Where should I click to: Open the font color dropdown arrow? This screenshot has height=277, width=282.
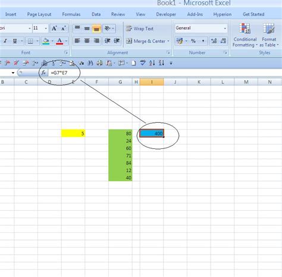tap(66, 41)
